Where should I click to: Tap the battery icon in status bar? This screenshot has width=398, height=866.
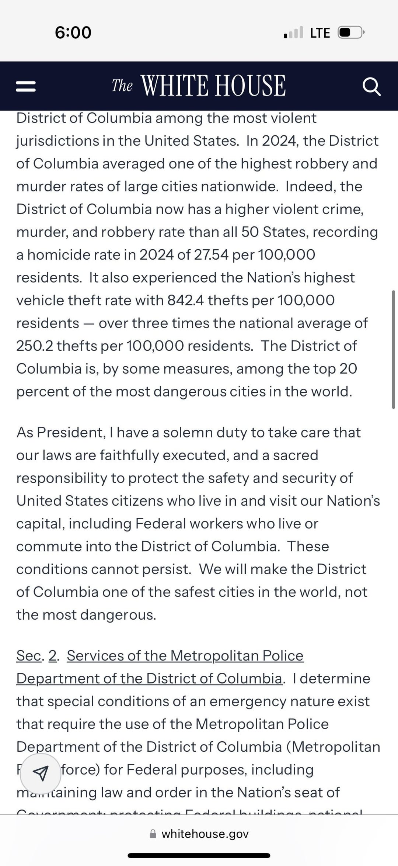point(352,33)
